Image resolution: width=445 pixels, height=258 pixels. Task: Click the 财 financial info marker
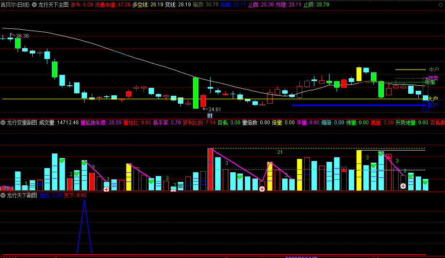[x=210, y=116]
